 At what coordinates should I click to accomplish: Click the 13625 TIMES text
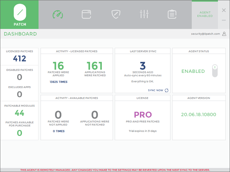[59, 82]
